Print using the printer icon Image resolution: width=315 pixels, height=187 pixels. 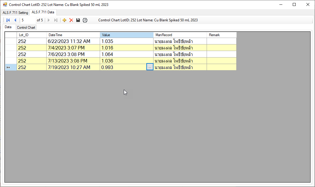coord(85,20)
